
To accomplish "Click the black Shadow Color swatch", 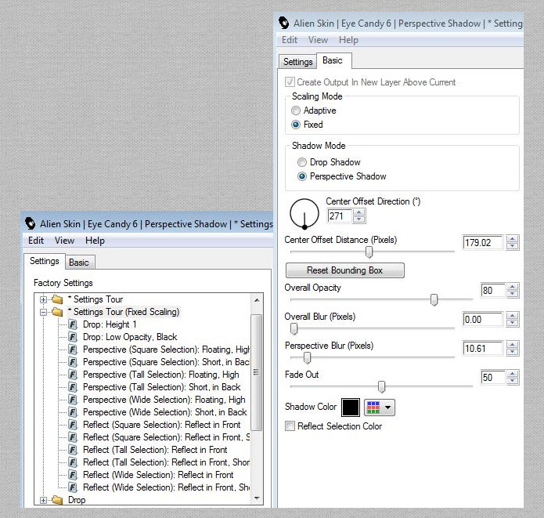I will click(x=351, y=408).
